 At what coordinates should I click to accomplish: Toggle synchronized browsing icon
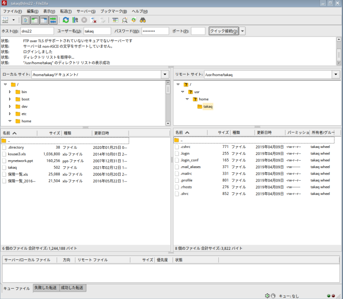[133, 20]
